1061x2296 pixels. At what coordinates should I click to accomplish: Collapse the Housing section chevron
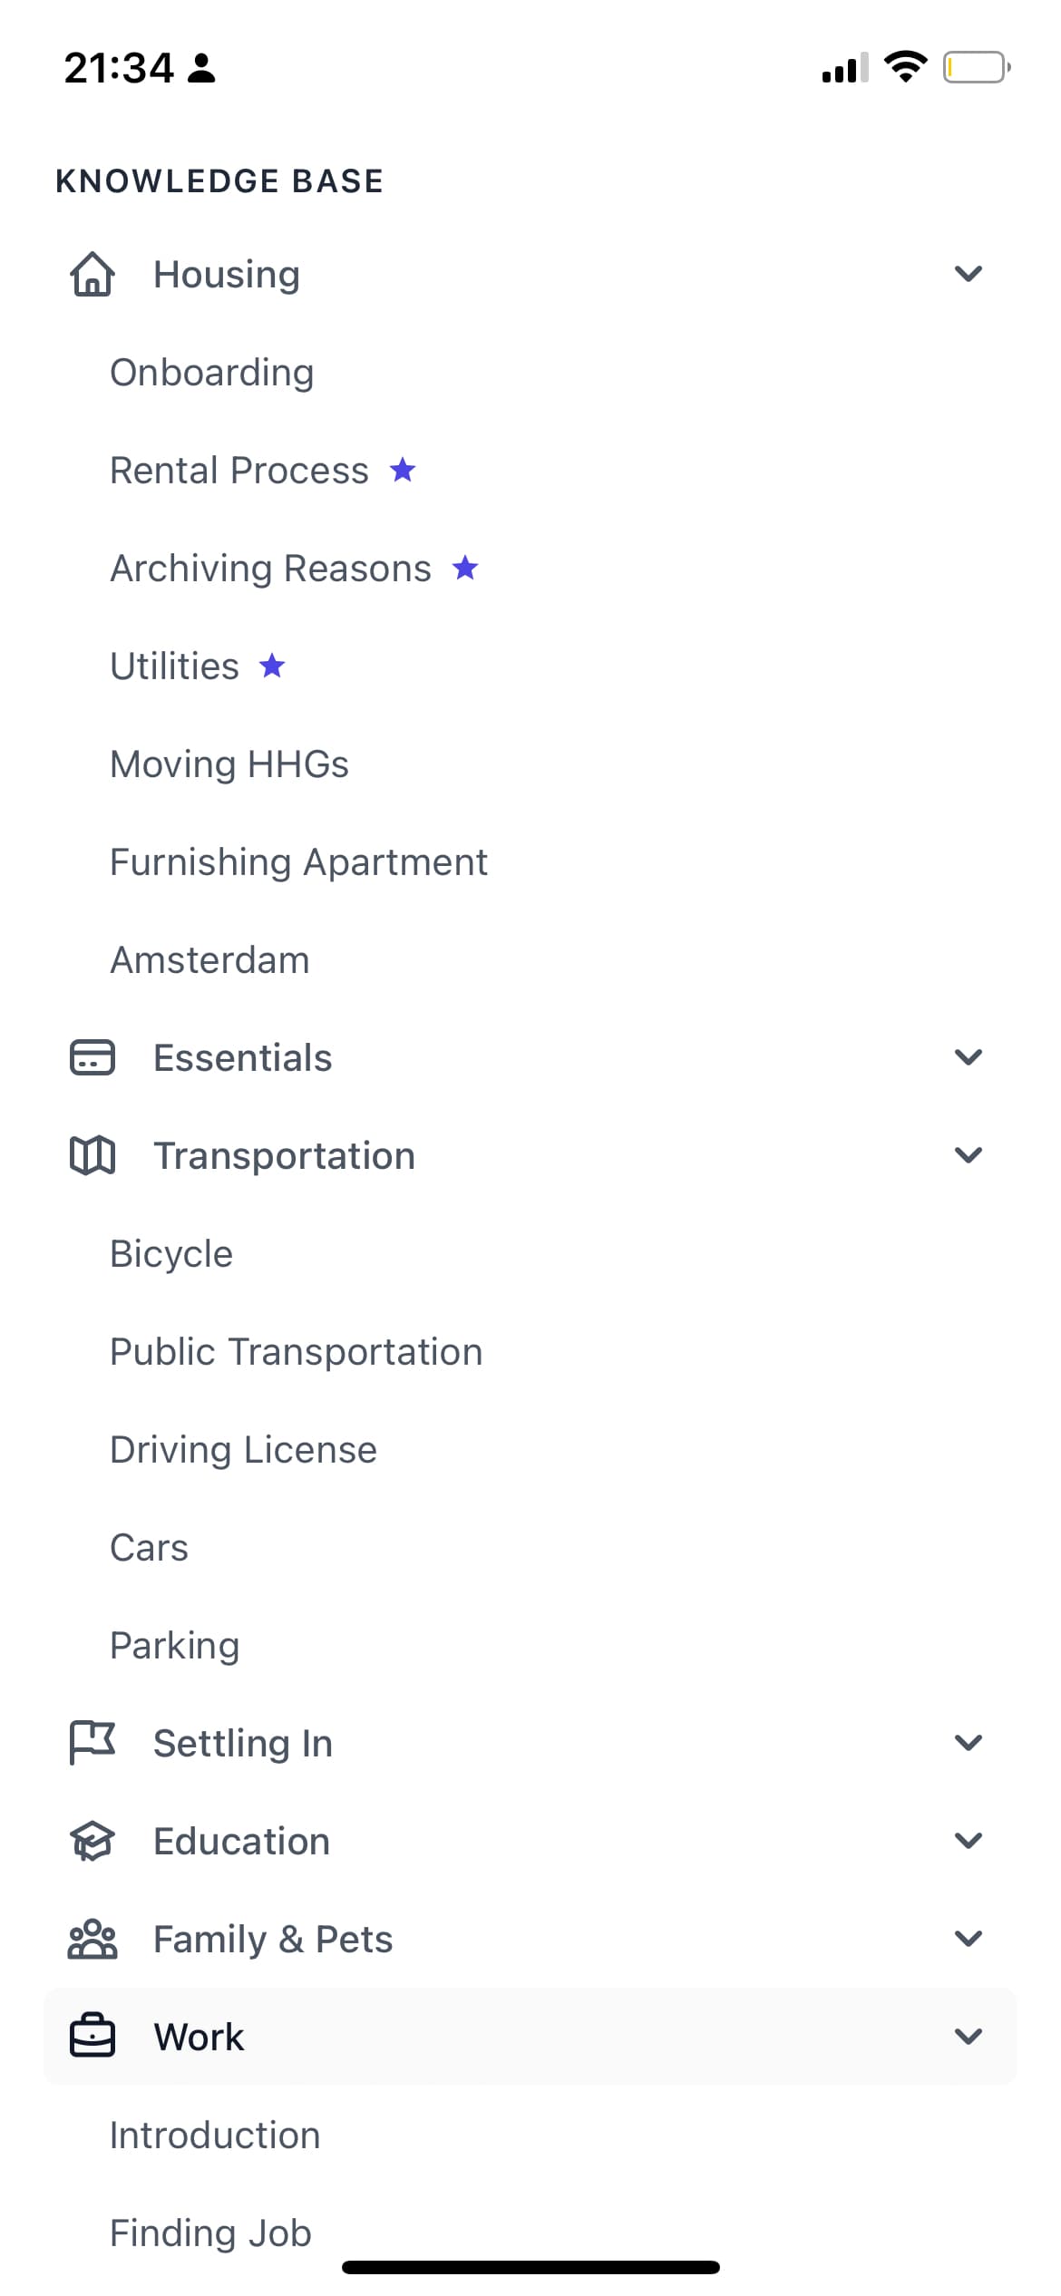pyautogui.click(x=969, y=274)
